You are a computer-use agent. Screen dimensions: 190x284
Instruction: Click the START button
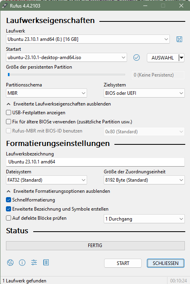[123, 263]
